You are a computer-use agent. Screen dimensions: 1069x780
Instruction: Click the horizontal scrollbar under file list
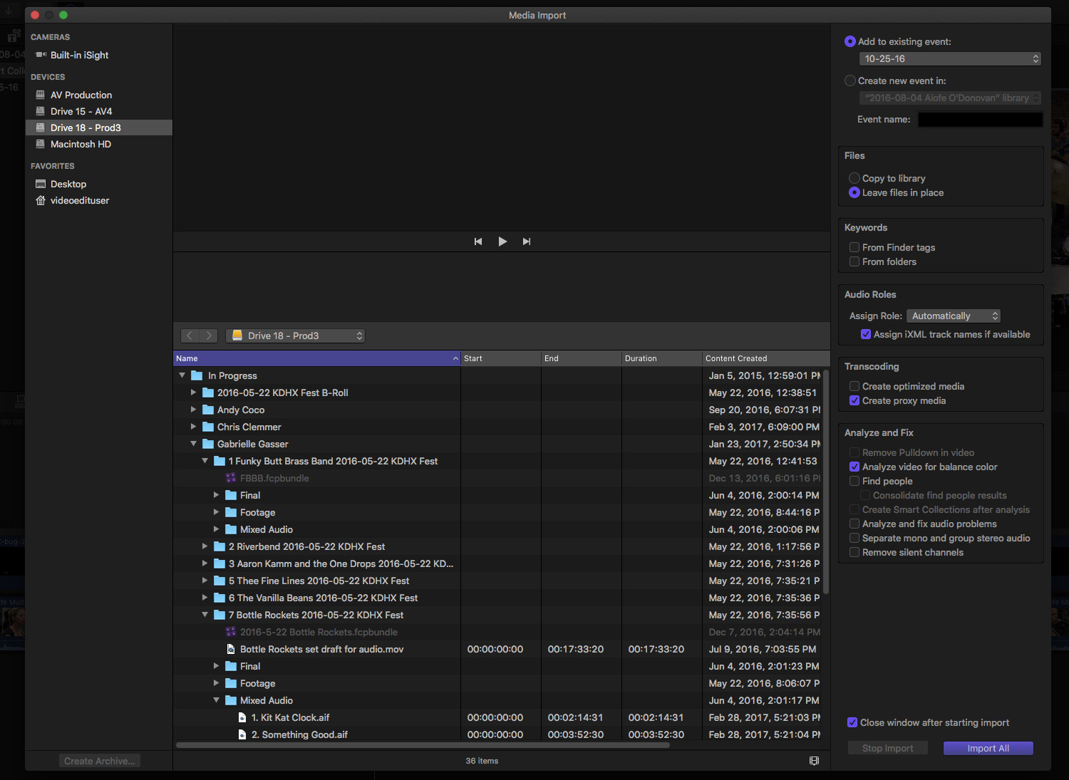423,745
